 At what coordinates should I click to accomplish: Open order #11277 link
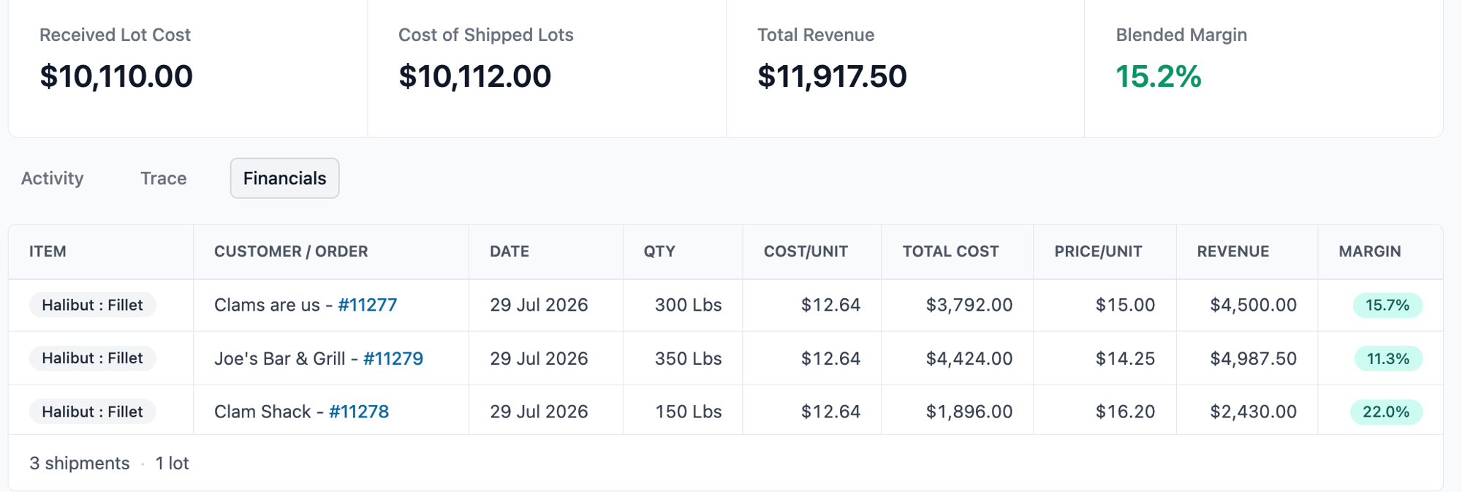pyautogui.click(x=368, y=305)
